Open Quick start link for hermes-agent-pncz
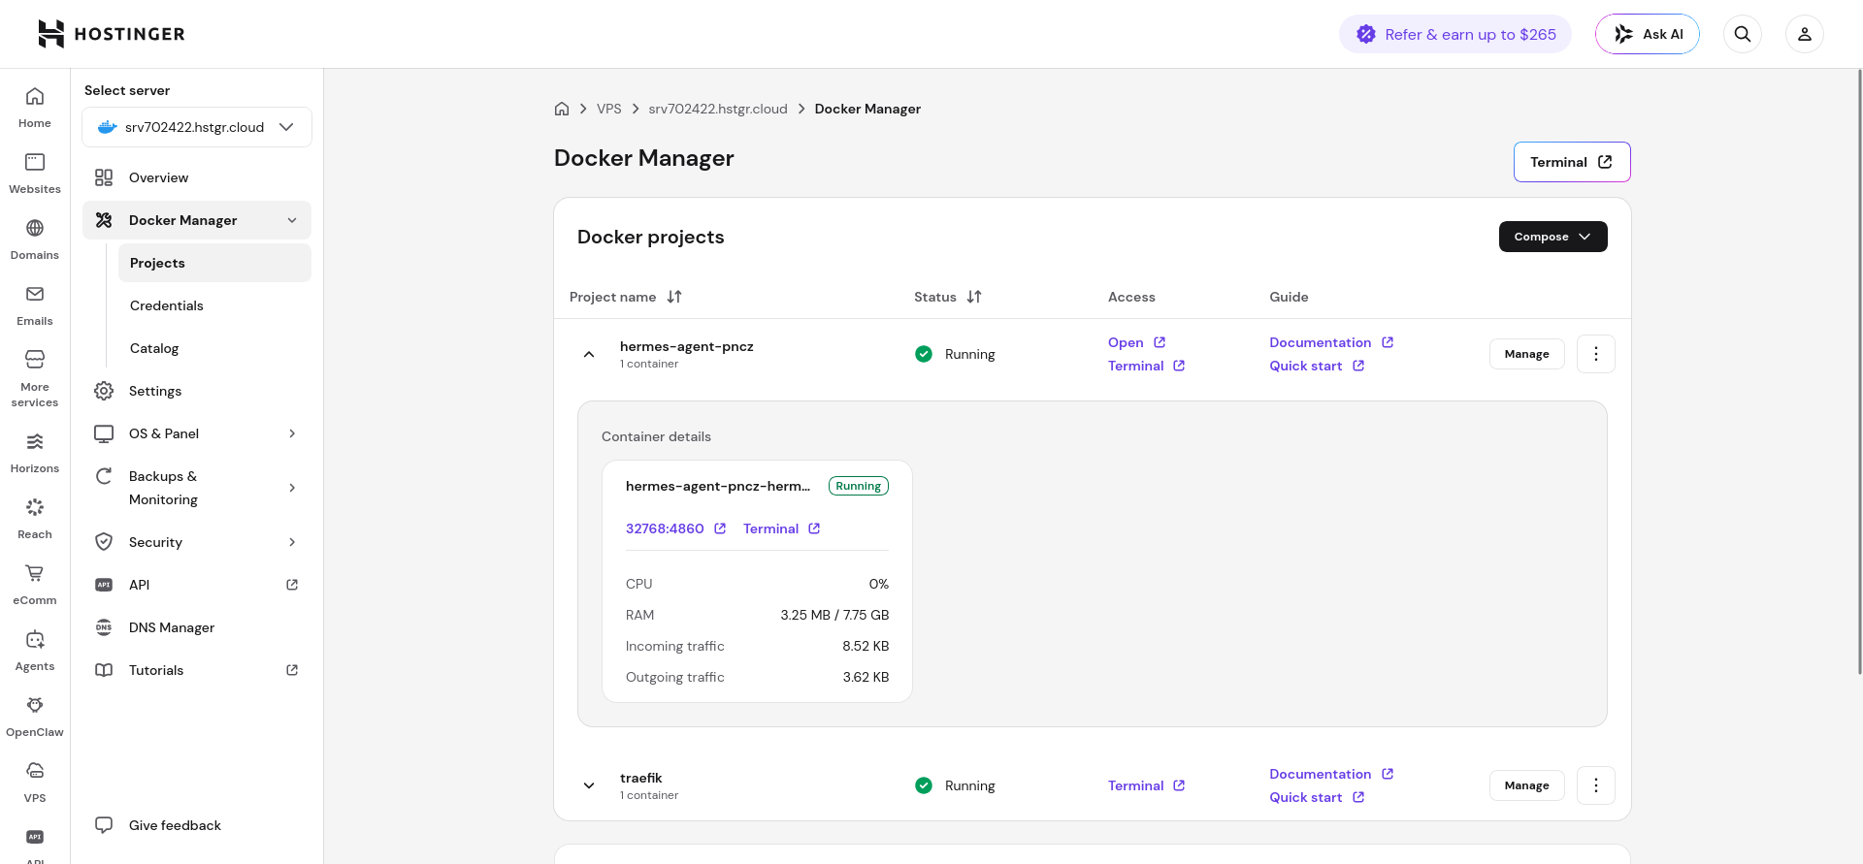This screenshot has width=1863, height=864. 1317,366
